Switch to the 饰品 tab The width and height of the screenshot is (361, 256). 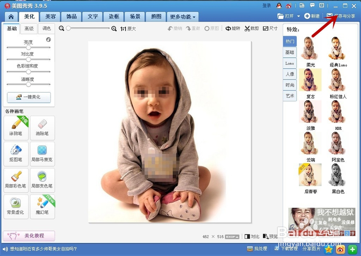point(71,17)
